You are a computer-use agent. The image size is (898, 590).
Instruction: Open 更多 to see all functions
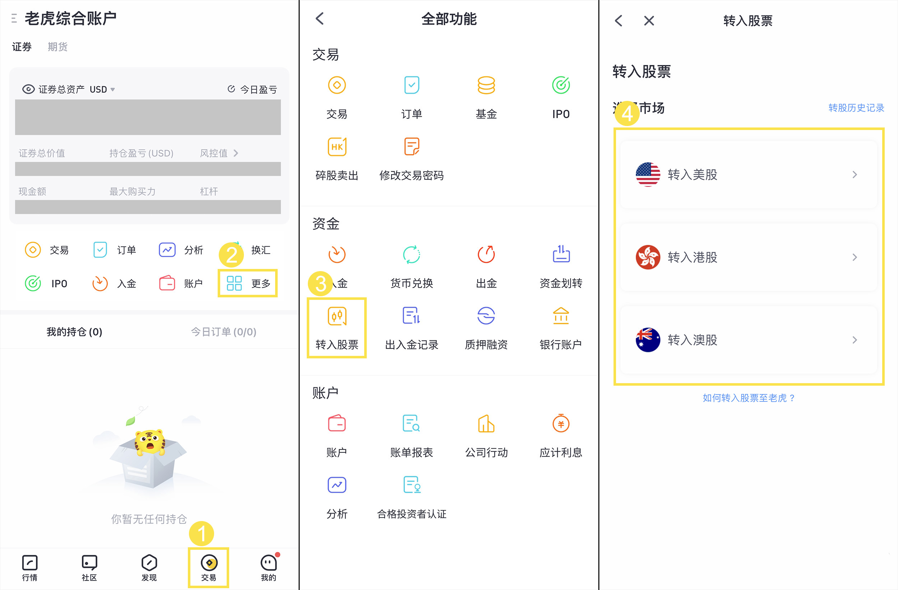(248, 283)
